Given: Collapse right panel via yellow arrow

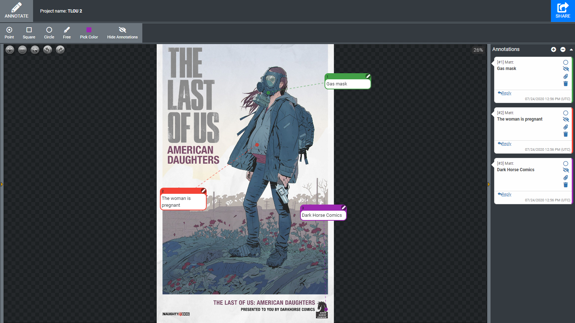Looking at the screenshot, I should [x=489, y=184].
